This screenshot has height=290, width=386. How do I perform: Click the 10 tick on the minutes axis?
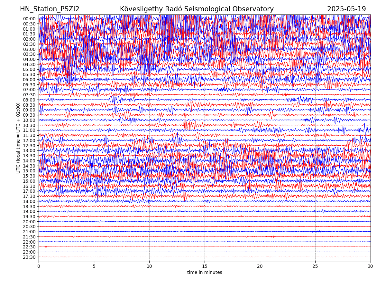point(149,266)
